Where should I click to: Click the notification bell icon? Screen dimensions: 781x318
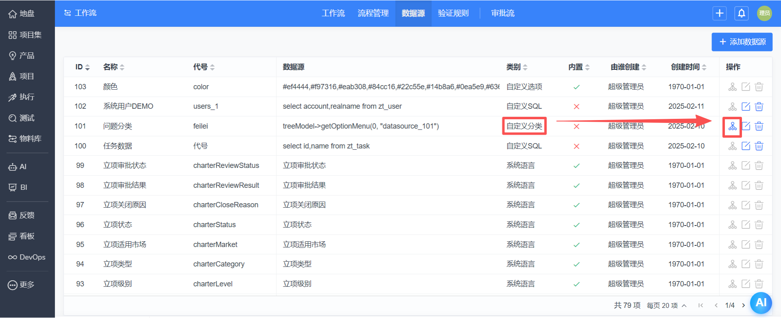click(x=741, y=13)
